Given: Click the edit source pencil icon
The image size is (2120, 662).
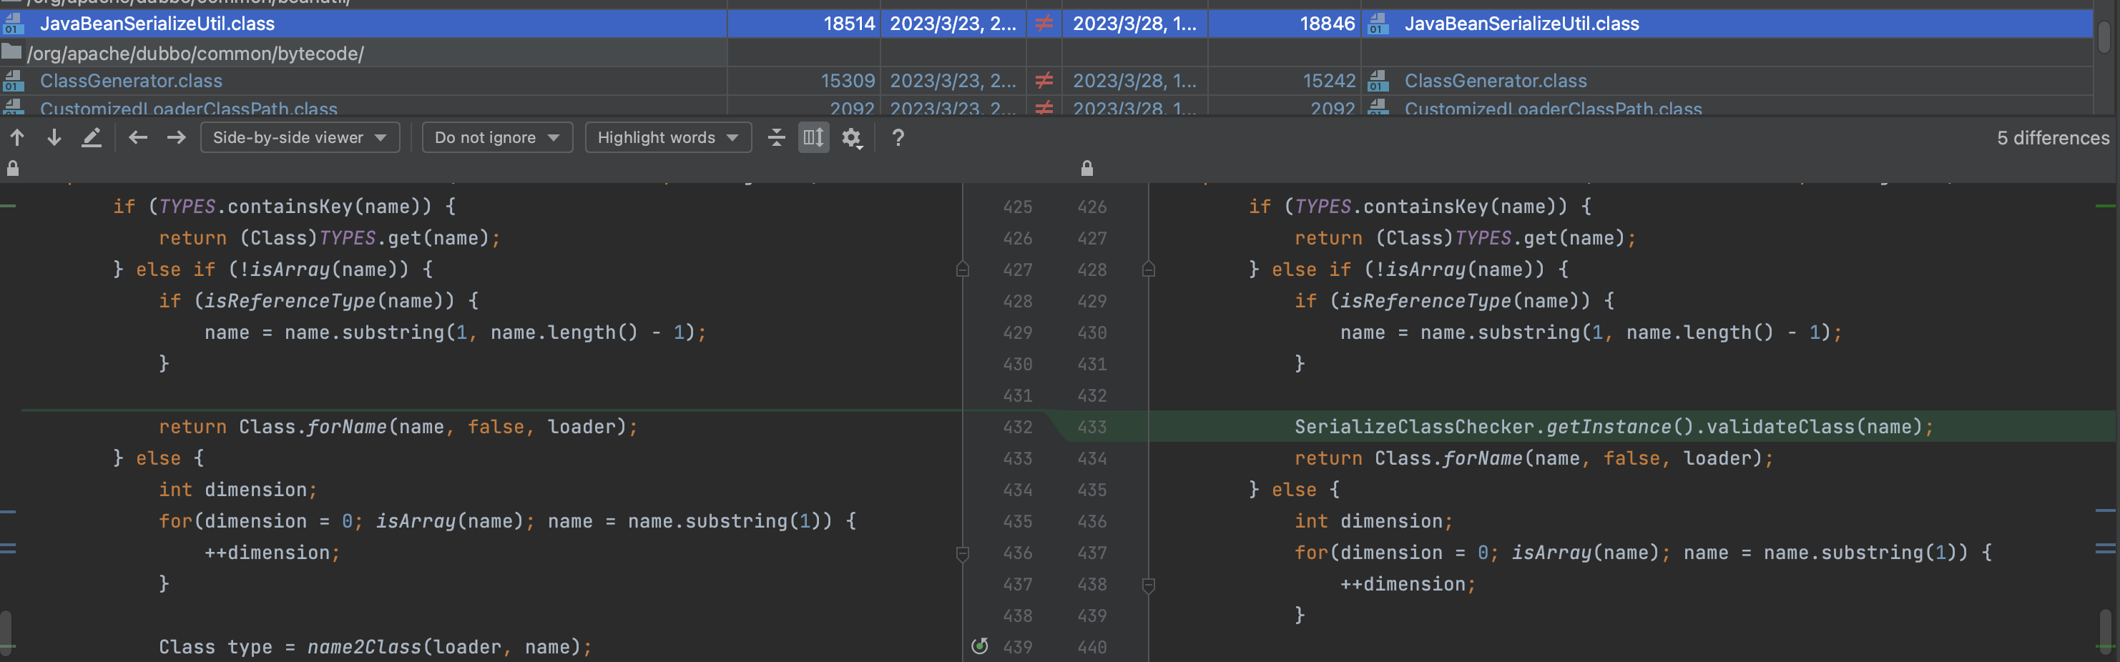Looking at the screenshot, I should [92, 137].
